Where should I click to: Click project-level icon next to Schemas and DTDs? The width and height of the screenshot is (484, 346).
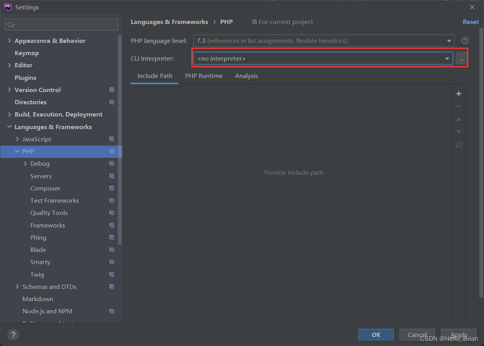coord(112,287)
